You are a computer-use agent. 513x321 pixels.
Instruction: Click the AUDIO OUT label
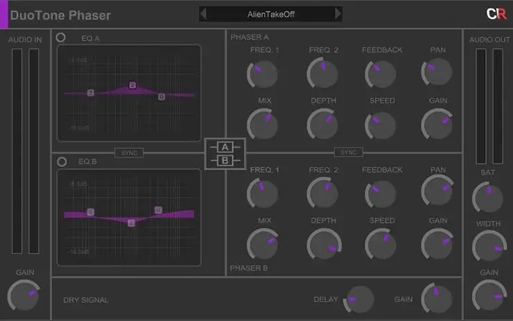click(489, 40)
